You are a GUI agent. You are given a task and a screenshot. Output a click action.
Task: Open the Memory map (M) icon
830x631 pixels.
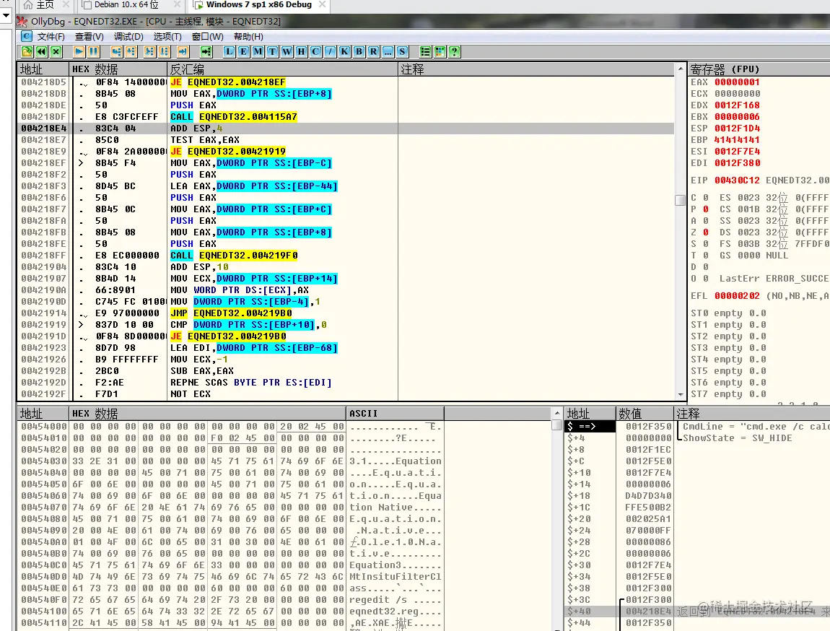(x=258, y=51)
